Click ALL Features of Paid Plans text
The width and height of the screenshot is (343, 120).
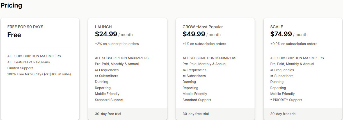[29, 62]
